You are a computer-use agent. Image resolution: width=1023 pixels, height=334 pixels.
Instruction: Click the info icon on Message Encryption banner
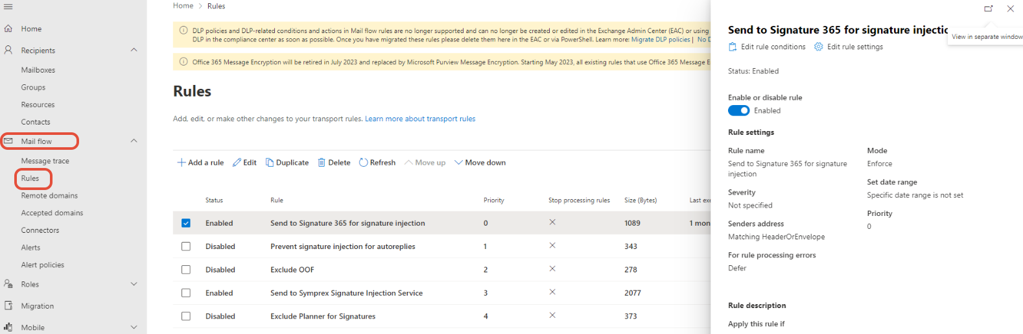[183, 62]
